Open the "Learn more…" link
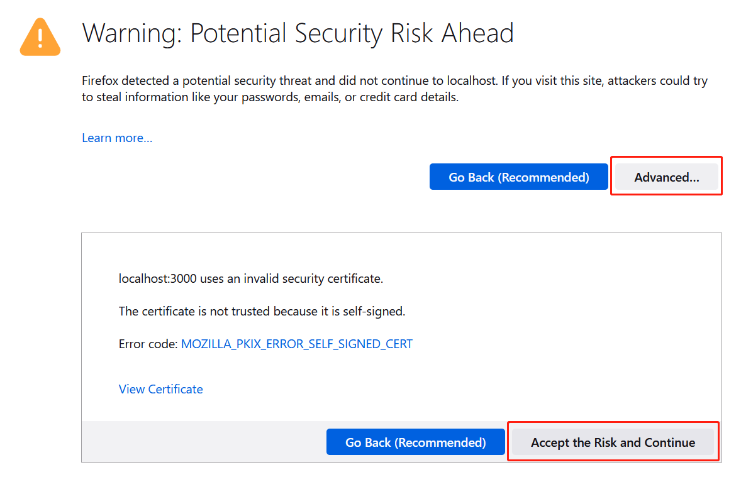Screen dimensions: 741x477 [x=117, y=138]
